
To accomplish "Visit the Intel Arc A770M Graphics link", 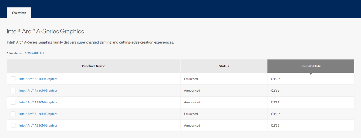I will point(38,102).
